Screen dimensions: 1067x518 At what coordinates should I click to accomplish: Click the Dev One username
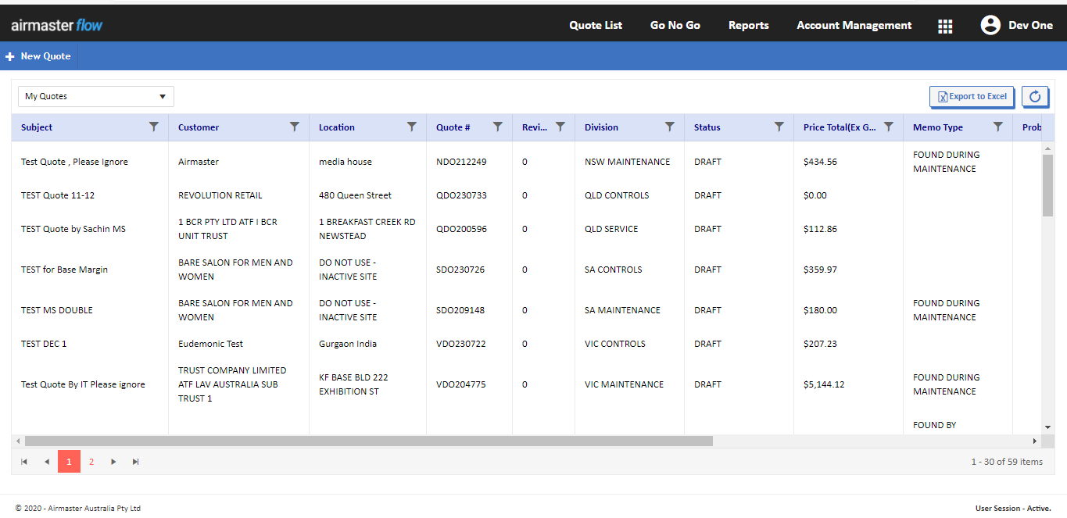click(x=1030, y=25)
